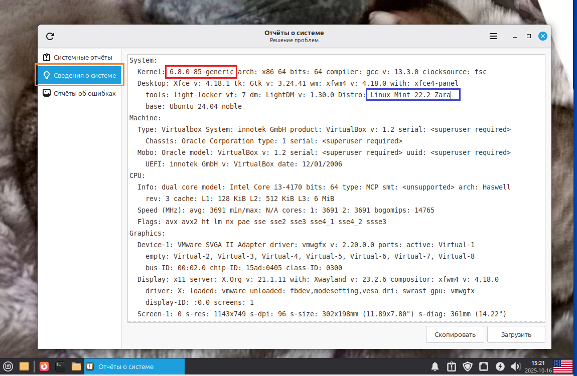Click the 'Machine:' heading line

pos(145,118)
